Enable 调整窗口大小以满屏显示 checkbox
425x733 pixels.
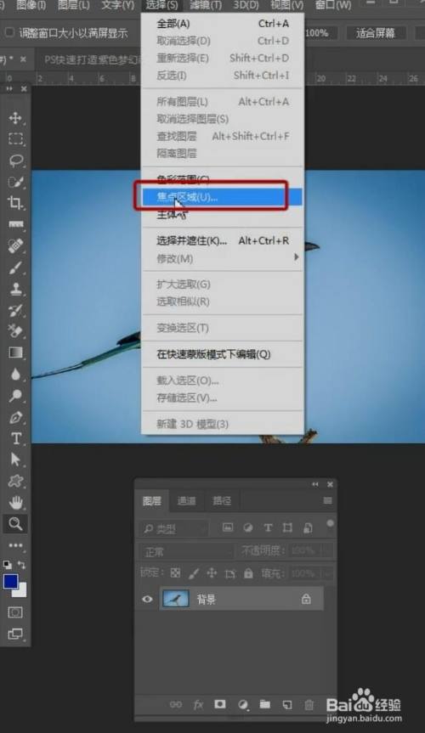pyautogui.click(x=8, y=33)
